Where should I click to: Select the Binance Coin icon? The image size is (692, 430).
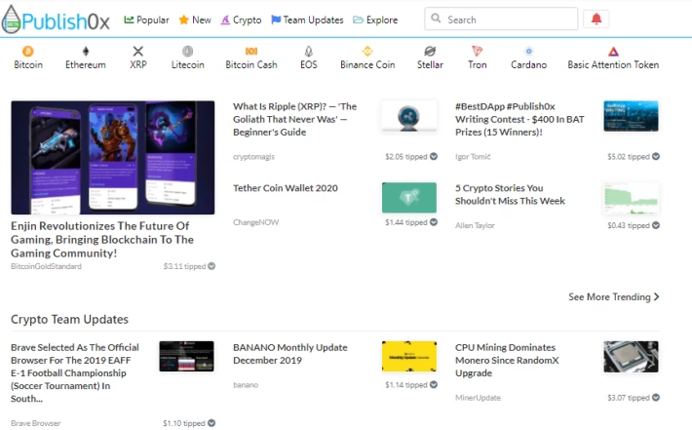pos(367,52)
